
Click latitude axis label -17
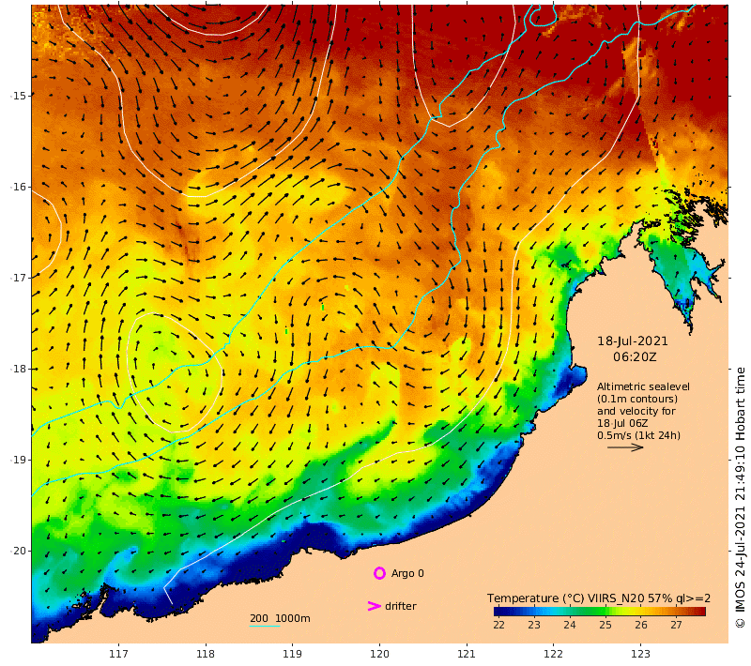click(18, 278)
